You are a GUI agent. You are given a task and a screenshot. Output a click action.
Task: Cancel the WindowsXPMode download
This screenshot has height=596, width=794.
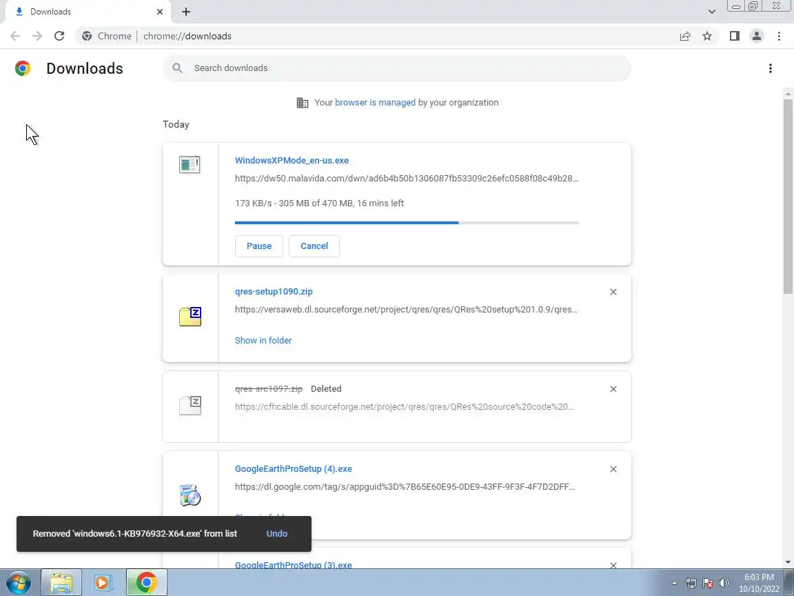coord(314,246)
